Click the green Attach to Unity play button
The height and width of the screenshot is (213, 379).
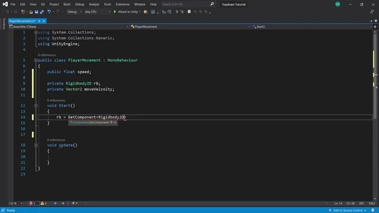tap(115, 12)
